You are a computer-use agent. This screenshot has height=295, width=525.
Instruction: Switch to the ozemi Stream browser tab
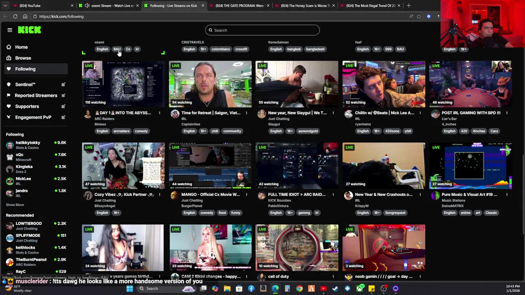click(109, 6)
